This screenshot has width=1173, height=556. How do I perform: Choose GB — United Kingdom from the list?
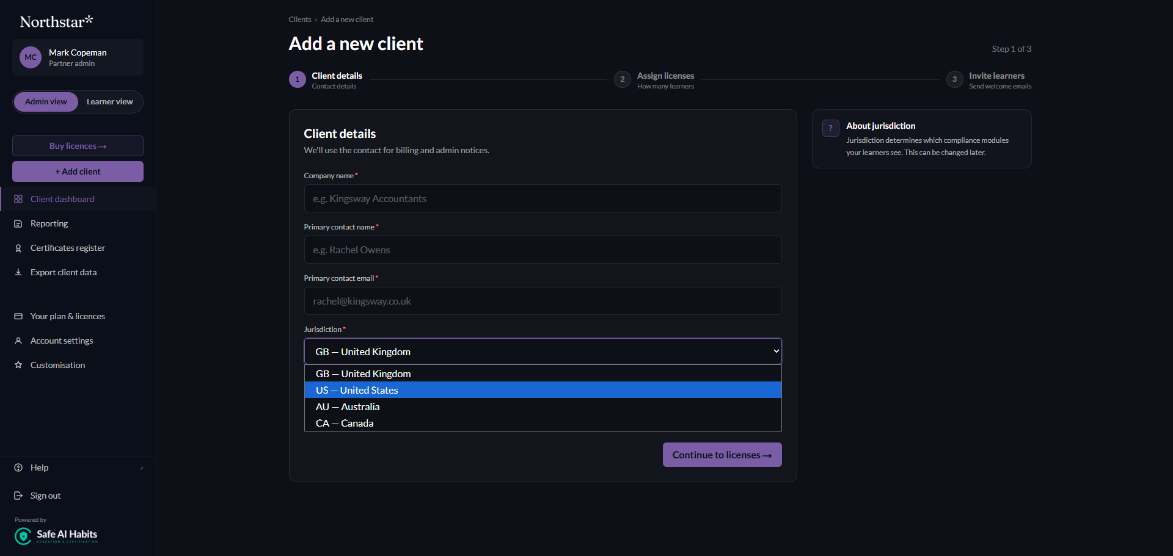pyautogui.click(x=543, y=374)
